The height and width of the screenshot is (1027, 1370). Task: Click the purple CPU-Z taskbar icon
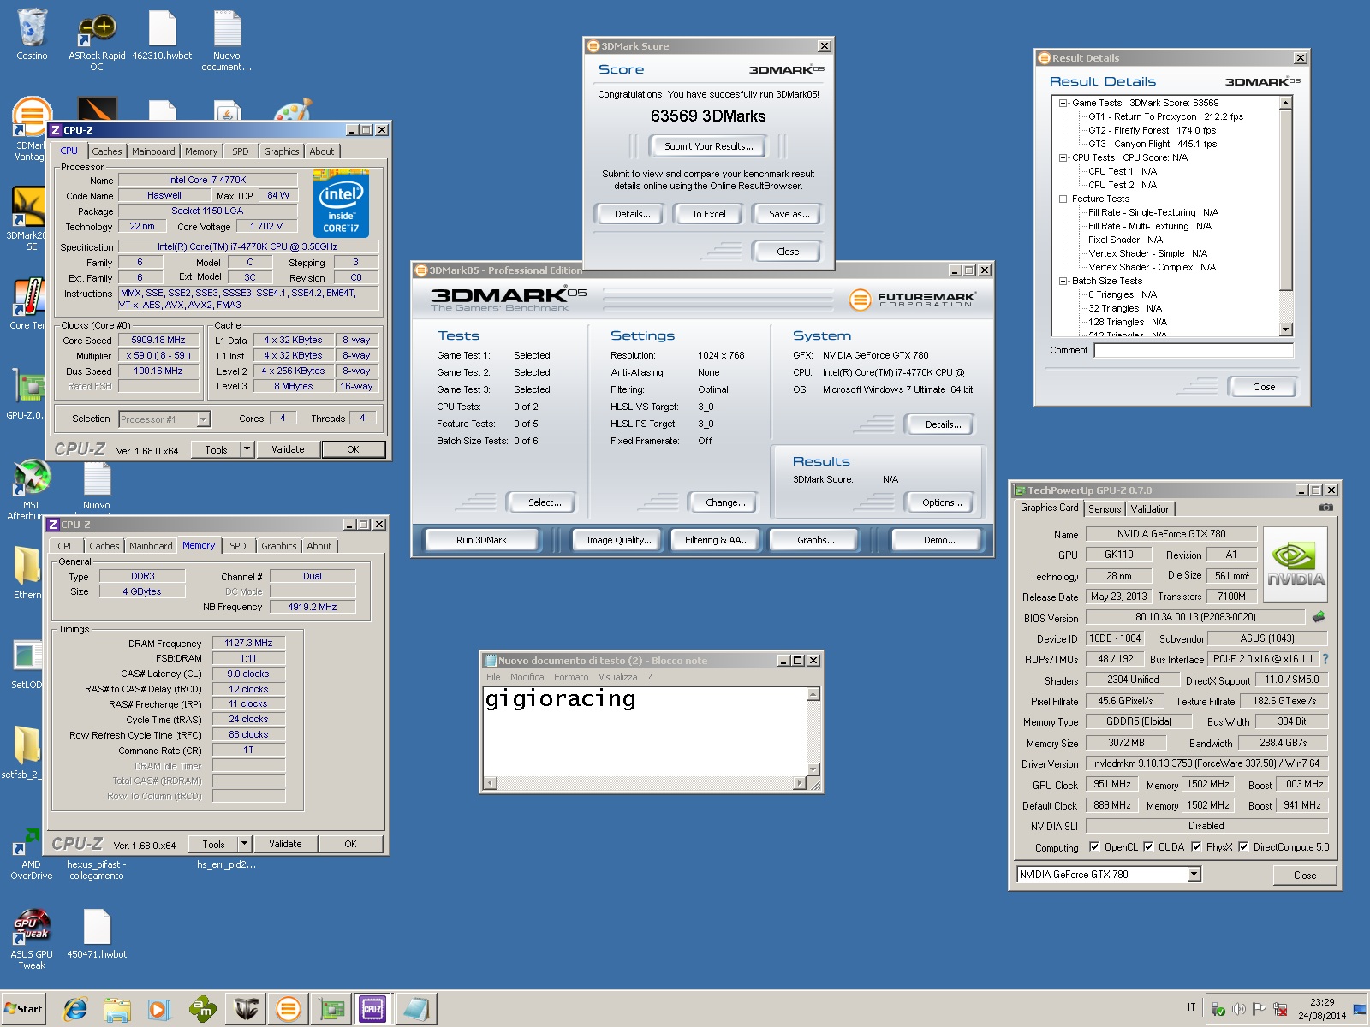[x=372, y=1010]
